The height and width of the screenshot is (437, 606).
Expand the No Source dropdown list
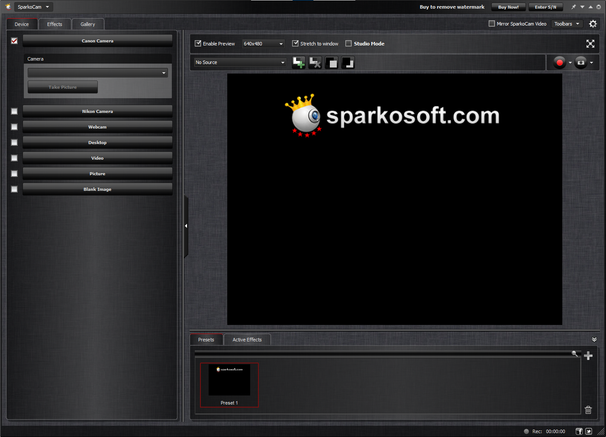(240, 63)
